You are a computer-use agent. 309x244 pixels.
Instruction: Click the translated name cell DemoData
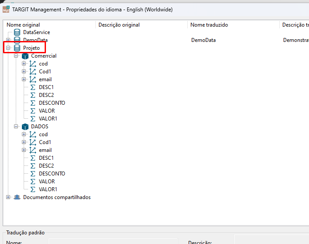click(204, 40)
